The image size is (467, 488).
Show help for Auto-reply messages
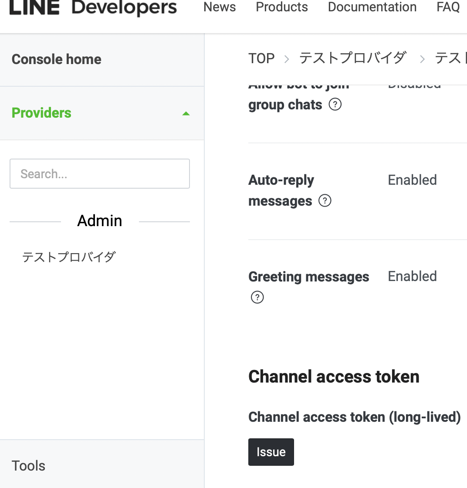325,201
